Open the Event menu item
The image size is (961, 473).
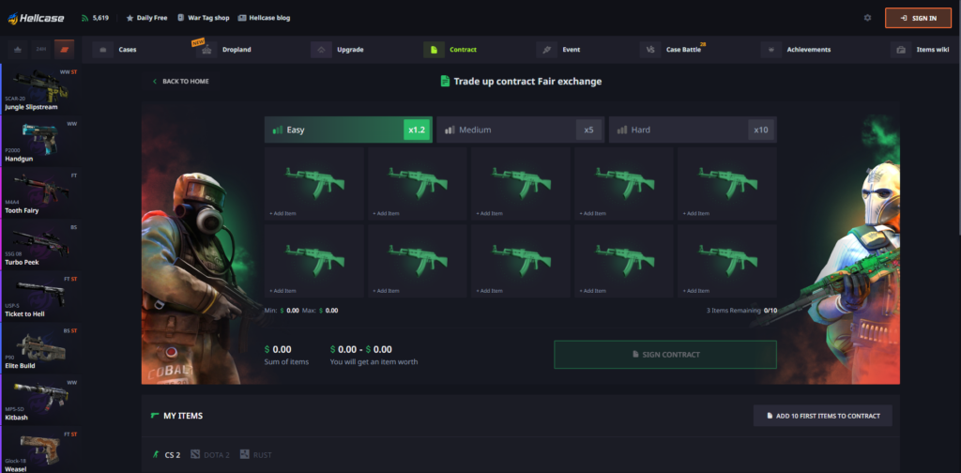(x=572, y=50)
